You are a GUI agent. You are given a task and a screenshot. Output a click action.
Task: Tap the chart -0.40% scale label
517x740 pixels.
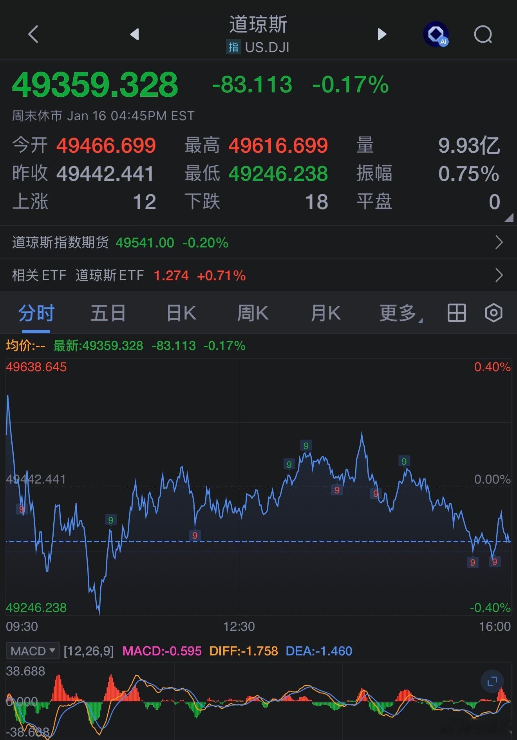click(490, 608)
